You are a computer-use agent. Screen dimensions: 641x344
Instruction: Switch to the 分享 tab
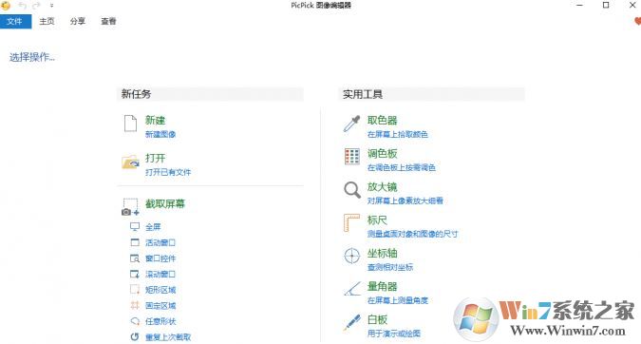(78, 21)
